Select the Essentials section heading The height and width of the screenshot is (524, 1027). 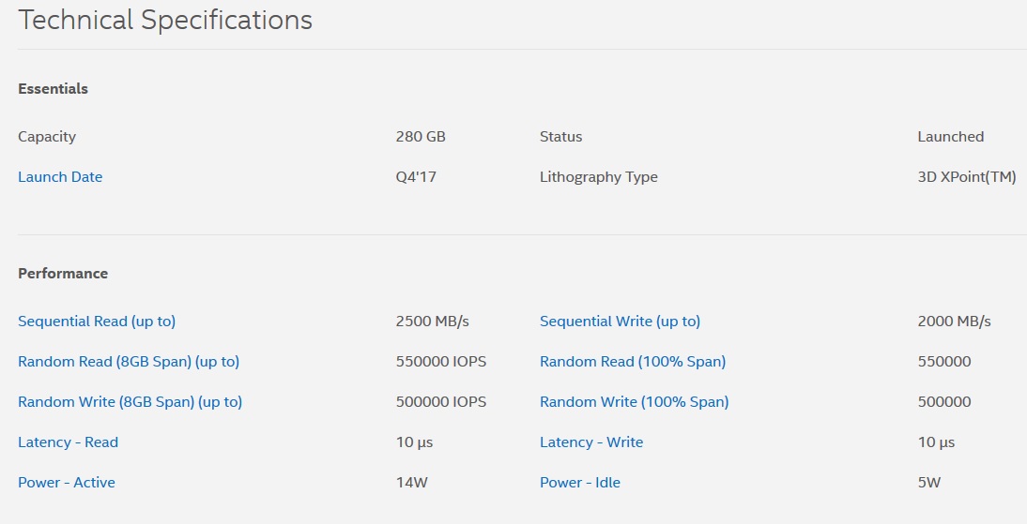point(54,89)
